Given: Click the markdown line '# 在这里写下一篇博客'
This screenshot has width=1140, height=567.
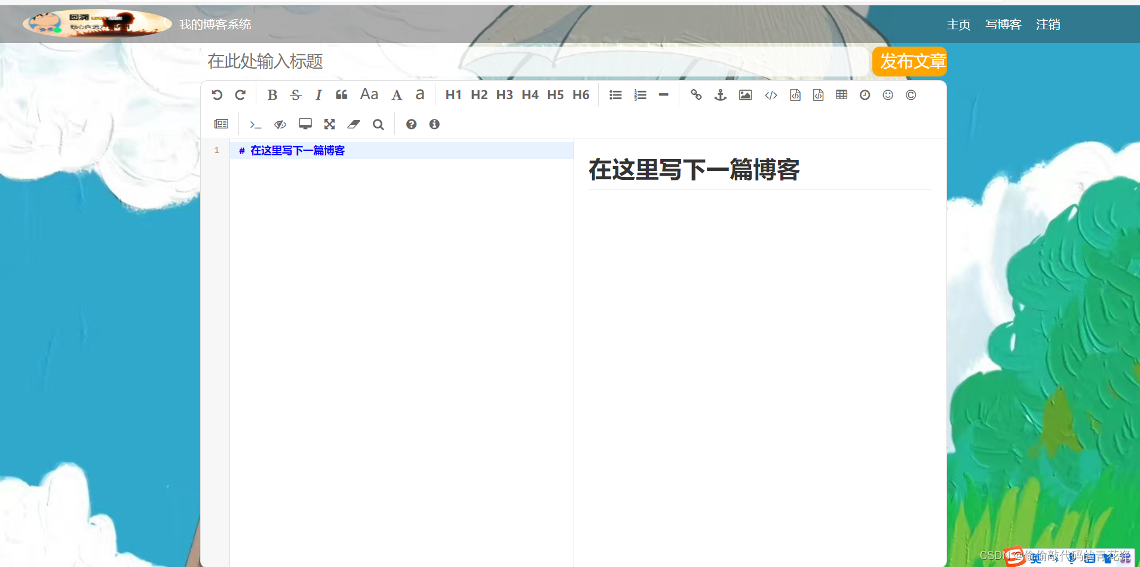Looking at the screenshot, I should tap(292, 151).
